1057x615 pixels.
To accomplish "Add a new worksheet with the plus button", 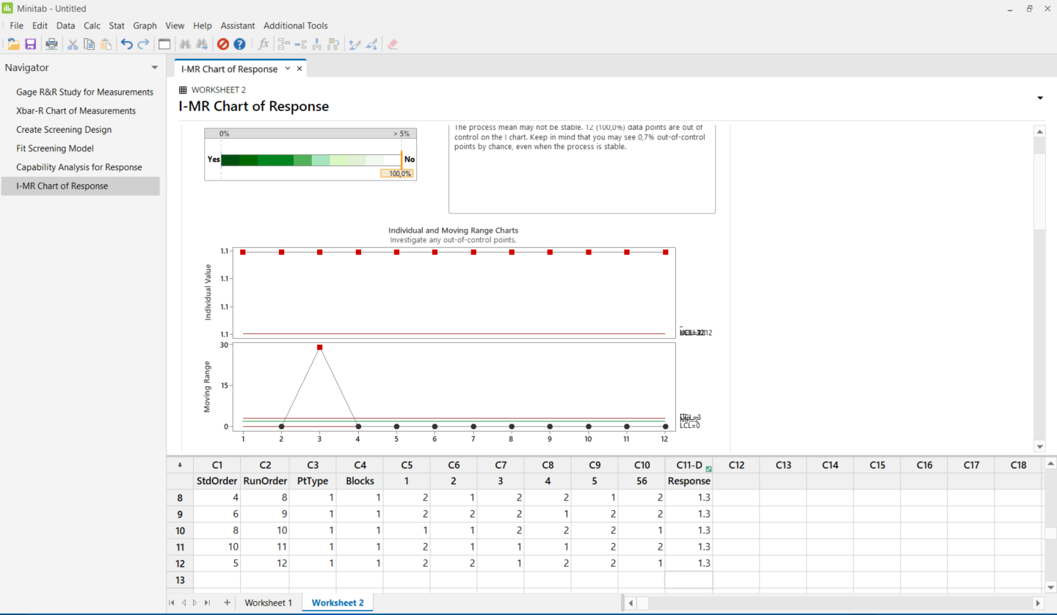I will point(228,602).
